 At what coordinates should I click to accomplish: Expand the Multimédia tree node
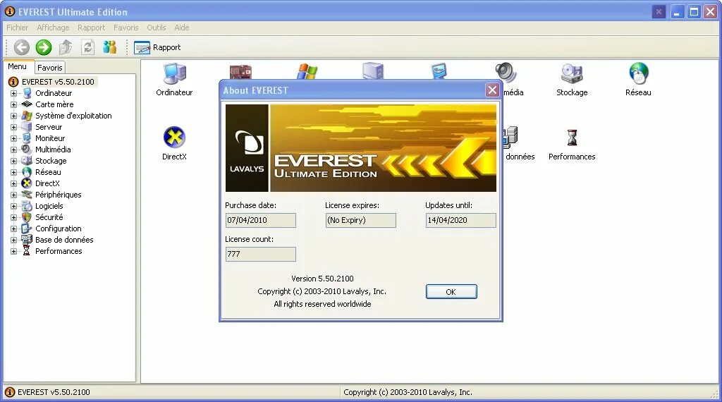pos(14,150)
